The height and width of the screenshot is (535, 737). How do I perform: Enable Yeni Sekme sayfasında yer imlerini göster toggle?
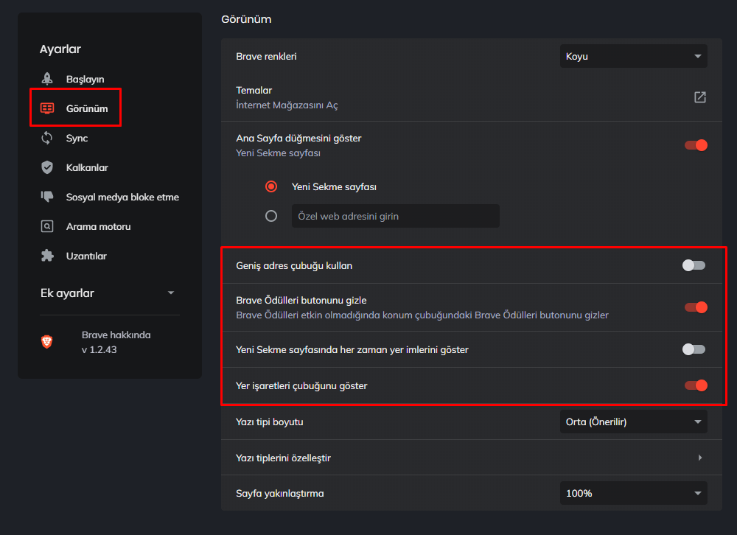pyautogui.click(x=694, y=349)
